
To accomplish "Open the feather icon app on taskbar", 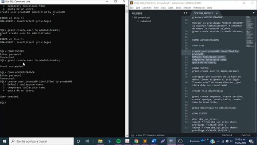I will click(x=163, y=141).
